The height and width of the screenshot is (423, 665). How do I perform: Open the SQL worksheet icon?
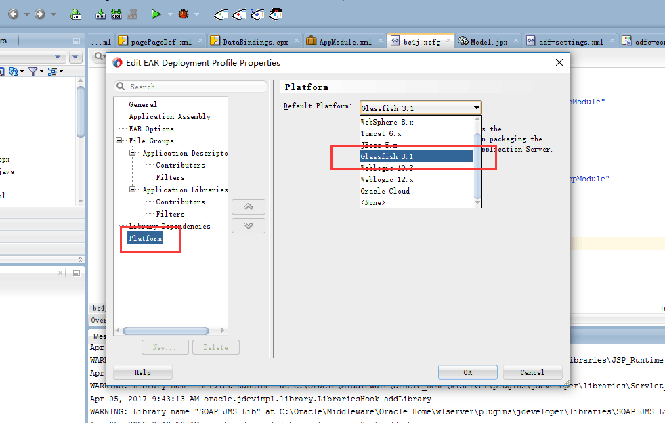click(76, 14)
